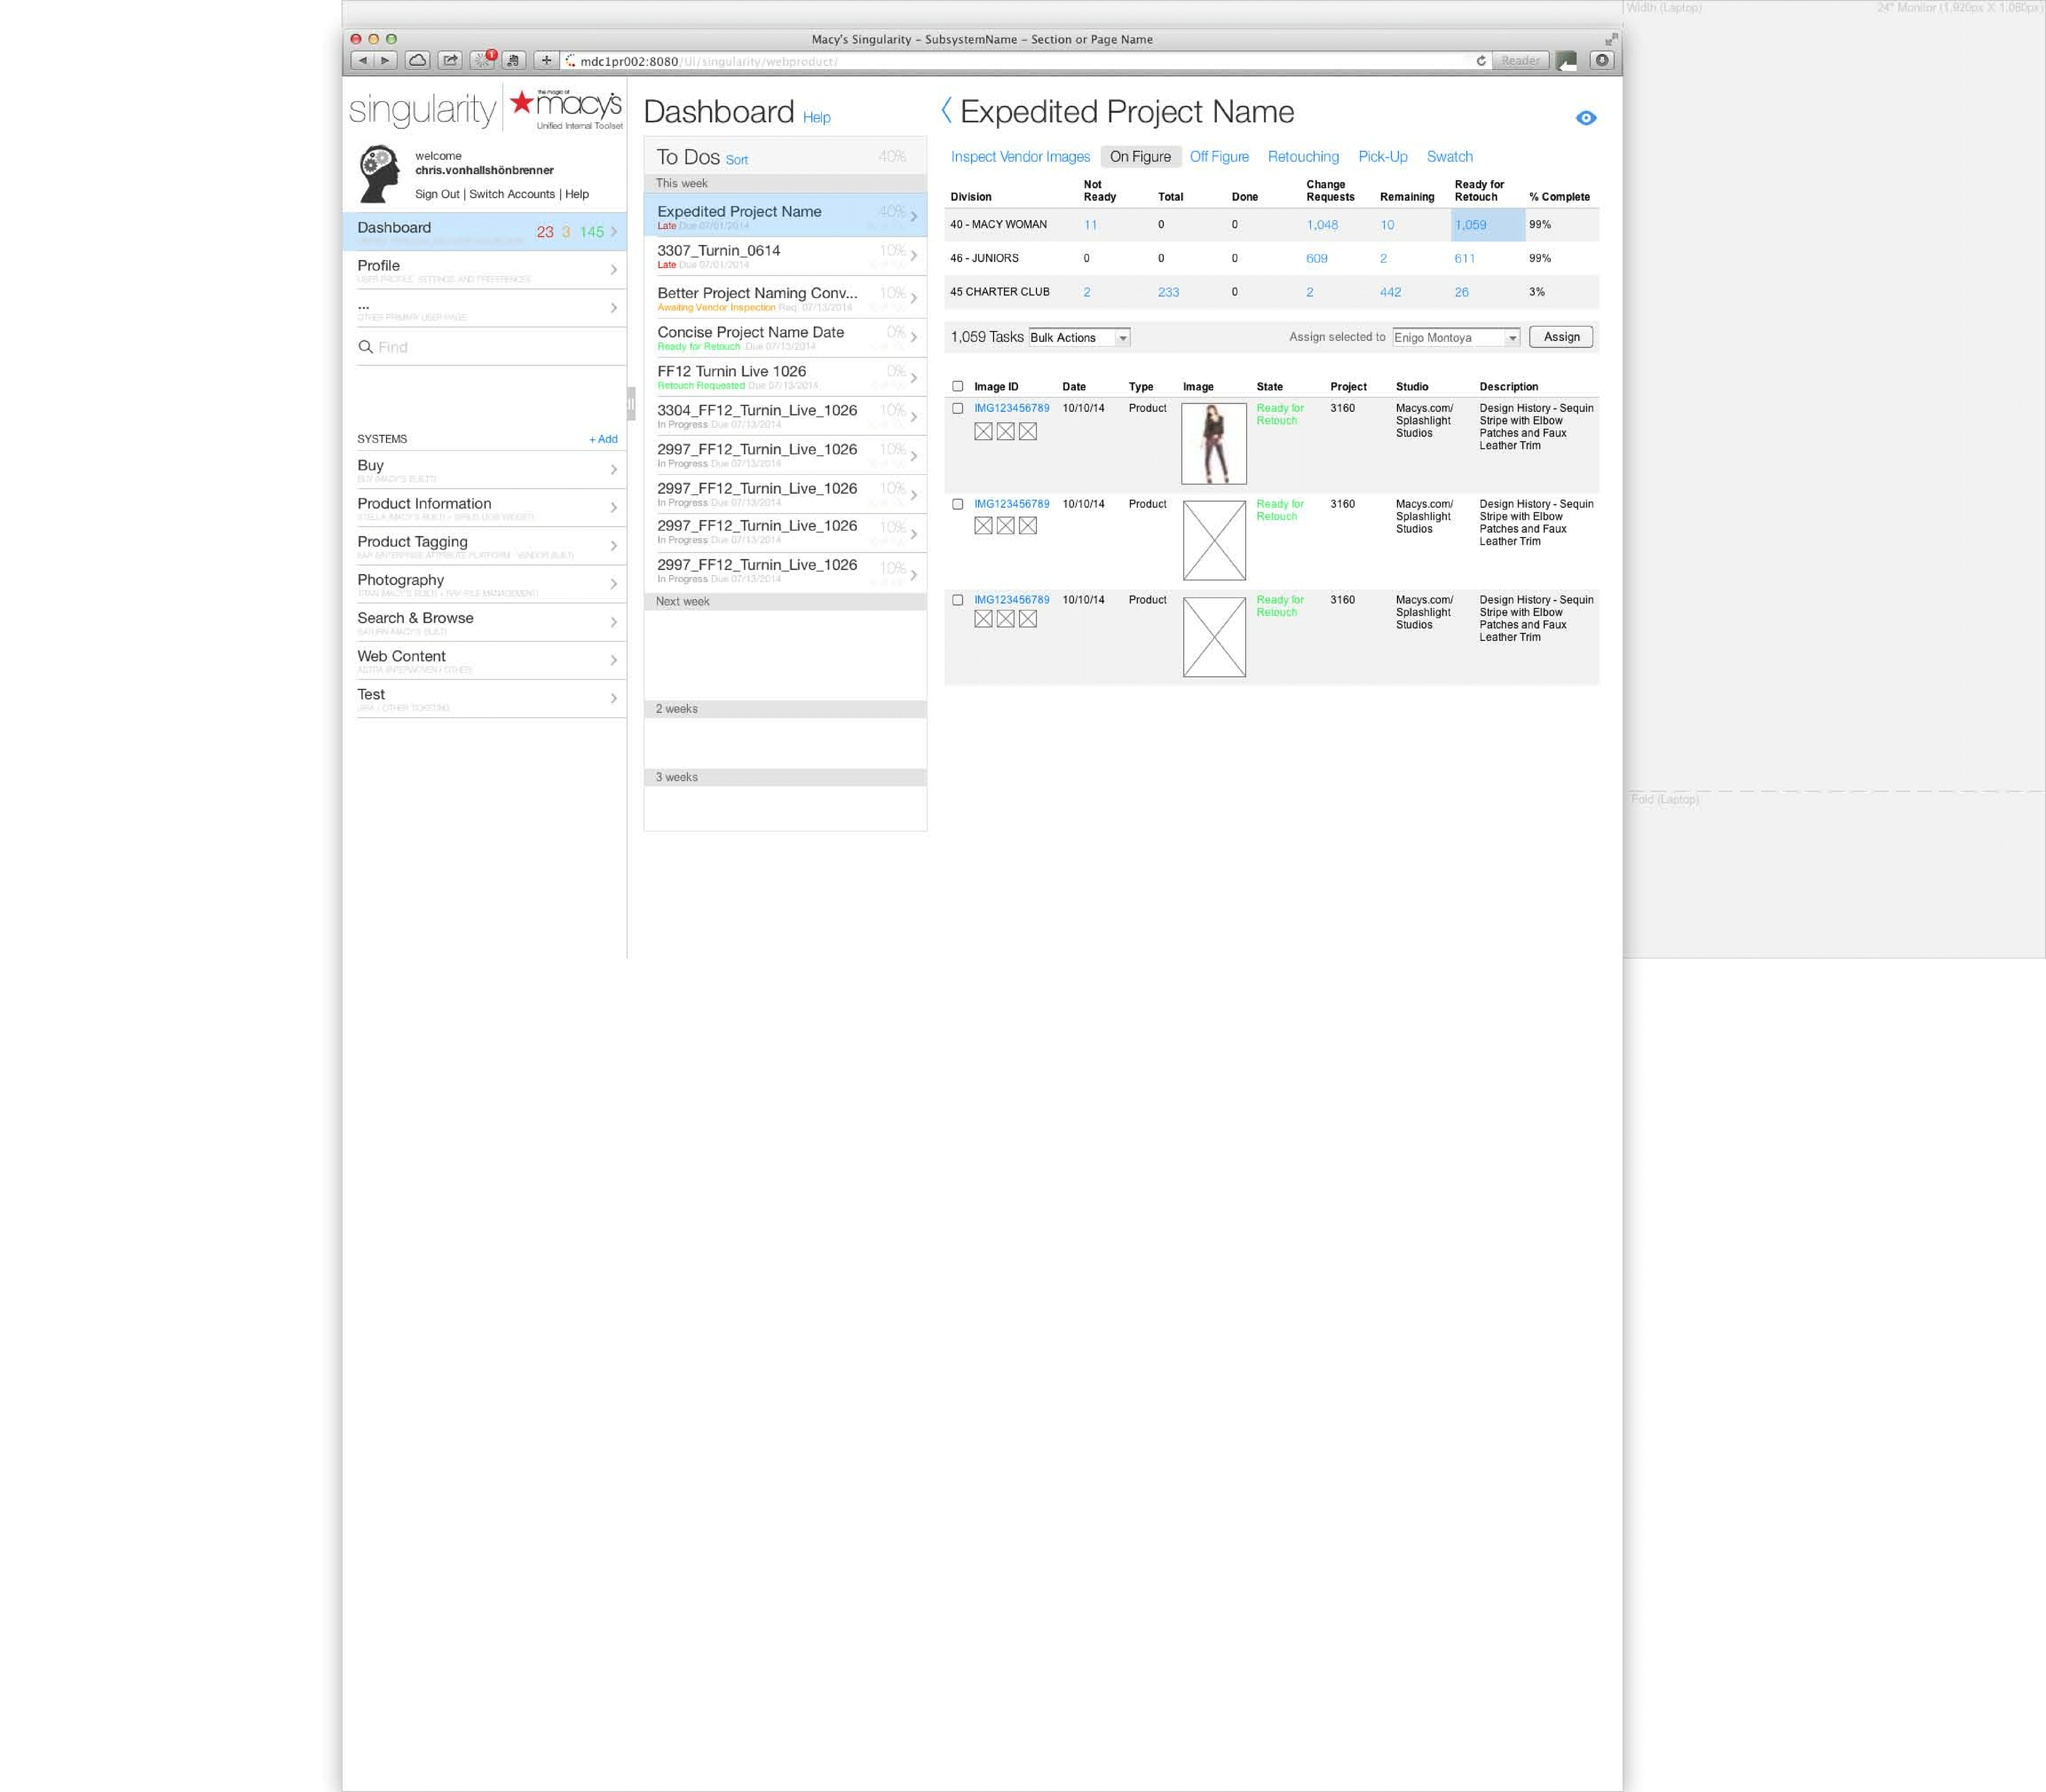The width and height of the screenshot is (2046, 1792).
Task: Click the iCloud tabs toolbar icon
Action: pyautogui.click(x=418, y=61)
